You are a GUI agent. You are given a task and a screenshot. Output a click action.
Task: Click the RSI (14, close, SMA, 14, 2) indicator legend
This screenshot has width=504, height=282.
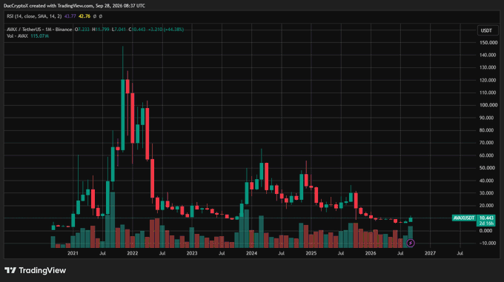(x=34, y=16)
